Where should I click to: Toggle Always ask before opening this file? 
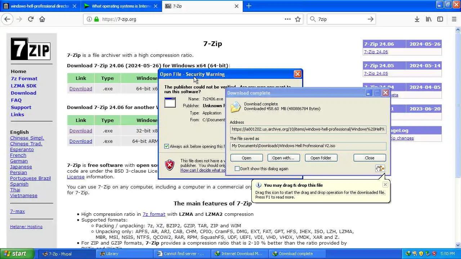coord(166,146)
